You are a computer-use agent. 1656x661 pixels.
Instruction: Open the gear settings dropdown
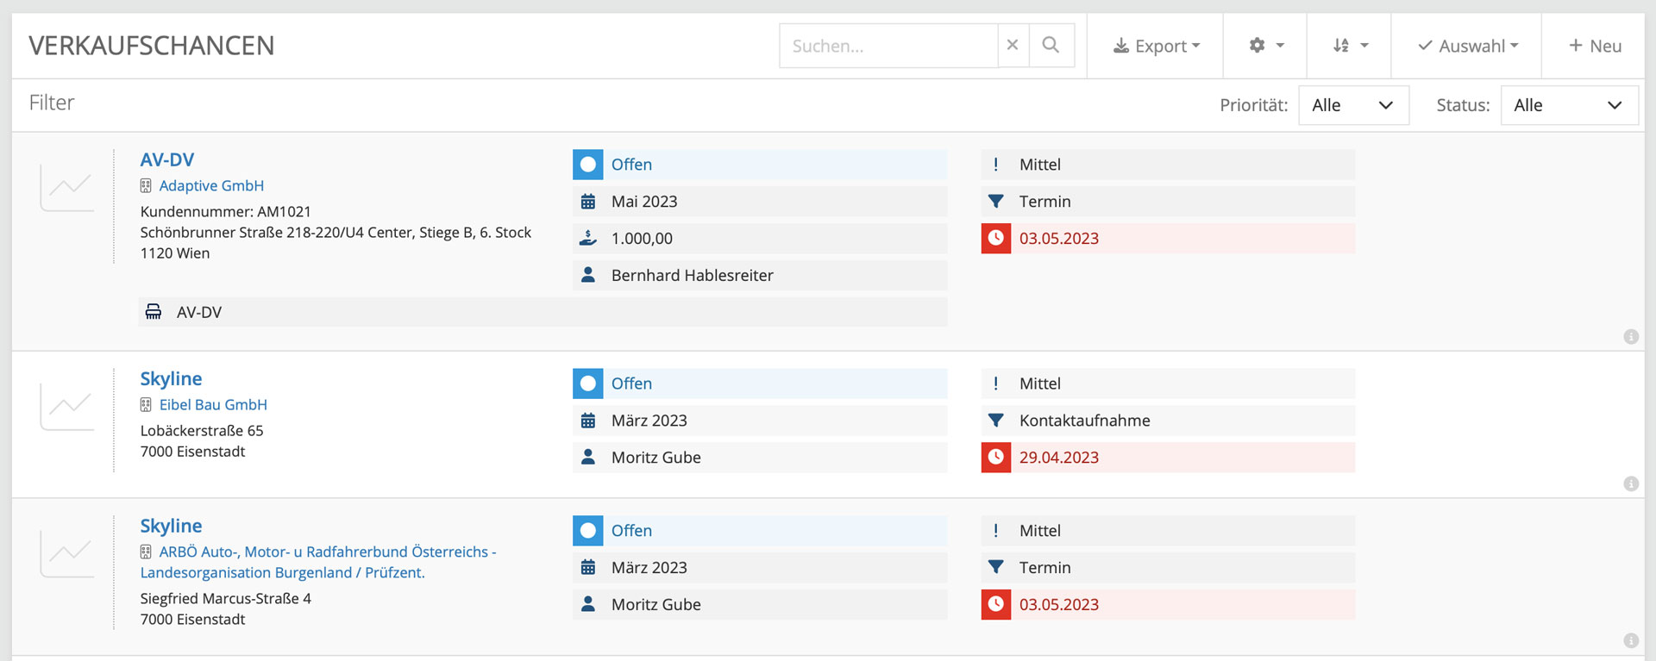(1265, 46)
